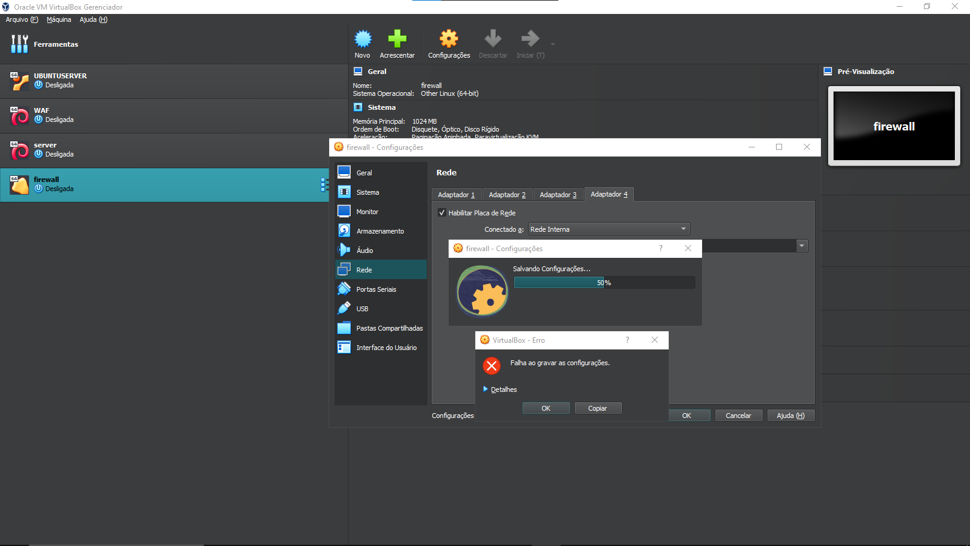
Task: Click the Salvando Configurações progress bar
Action: (604, 283)
